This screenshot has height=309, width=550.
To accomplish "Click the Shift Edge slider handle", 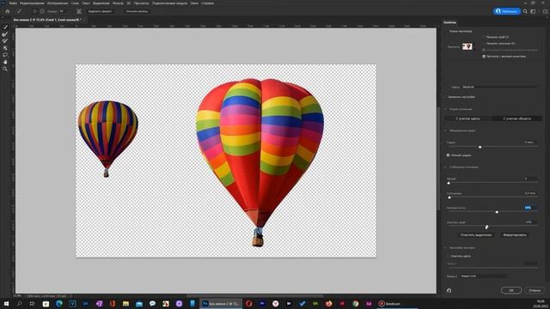I will pos(486,227).
